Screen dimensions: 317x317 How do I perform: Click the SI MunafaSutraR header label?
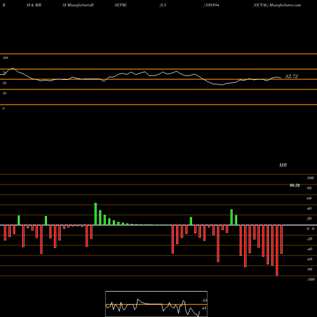[x=78, y=5]
